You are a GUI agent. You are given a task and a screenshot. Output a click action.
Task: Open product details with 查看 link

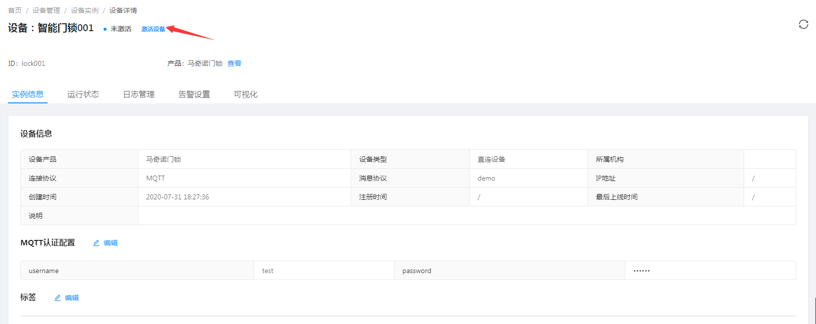[234, 63]
